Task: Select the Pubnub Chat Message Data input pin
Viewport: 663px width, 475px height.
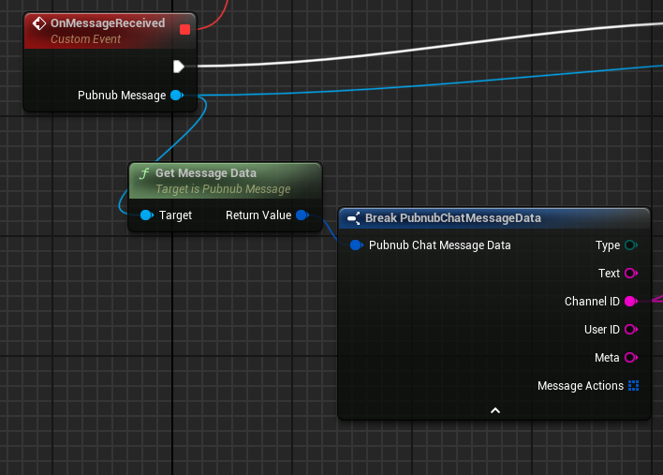Action: pyautogui.click(x=356, y=245)
